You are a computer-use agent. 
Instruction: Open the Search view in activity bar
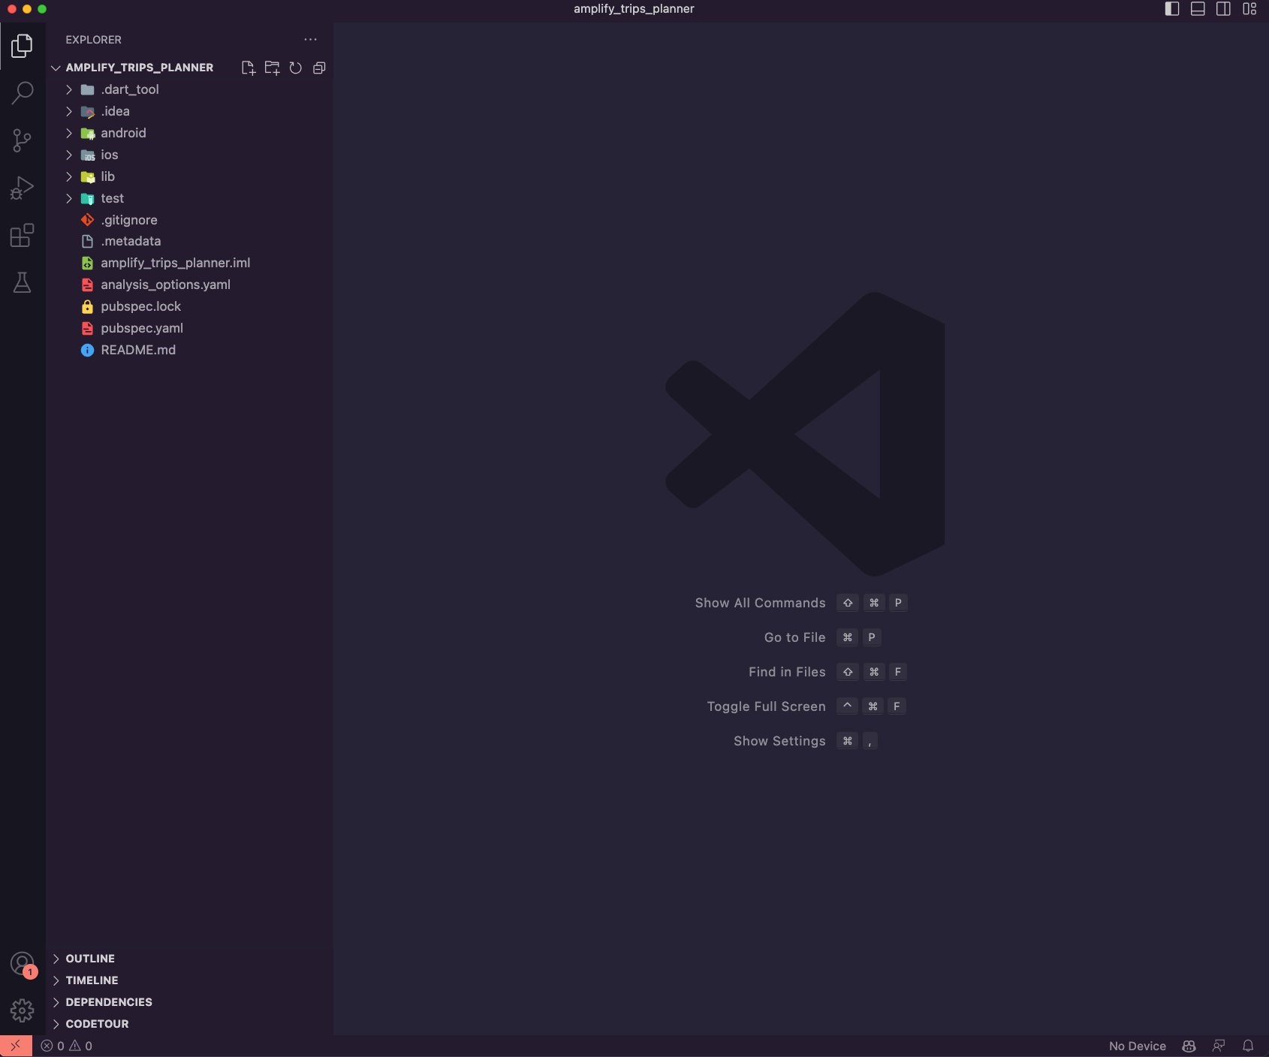[x=22, y=93]
